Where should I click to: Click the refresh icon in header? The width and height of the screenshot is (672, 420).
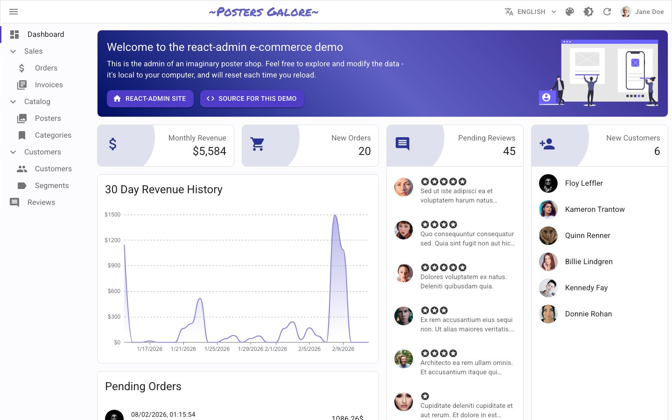[607, 12]
